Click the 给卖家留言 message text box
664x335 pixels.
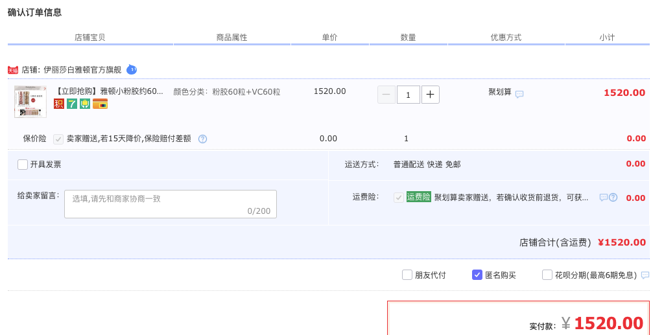point(171,204)
